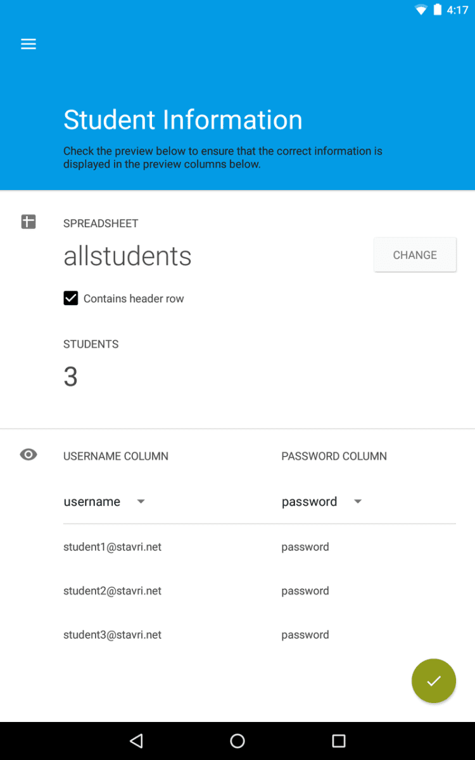Expand the username column dropdown arrow

pyautogui.click(x=141, y=502)
